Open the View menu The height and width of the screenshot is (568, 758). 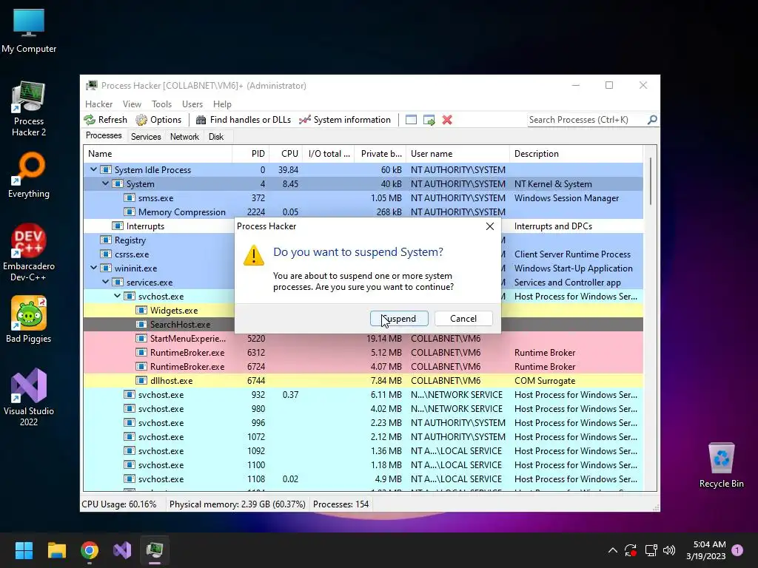click(132, 104)
